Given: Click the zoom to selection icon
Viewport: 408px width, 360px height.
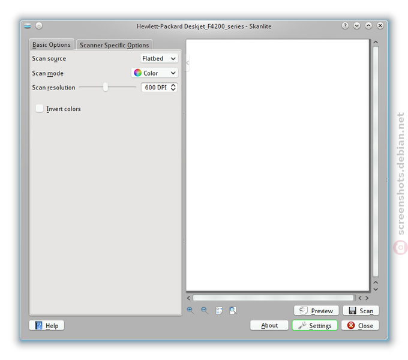Looking at the screenshot, I should tap(219, 310).
